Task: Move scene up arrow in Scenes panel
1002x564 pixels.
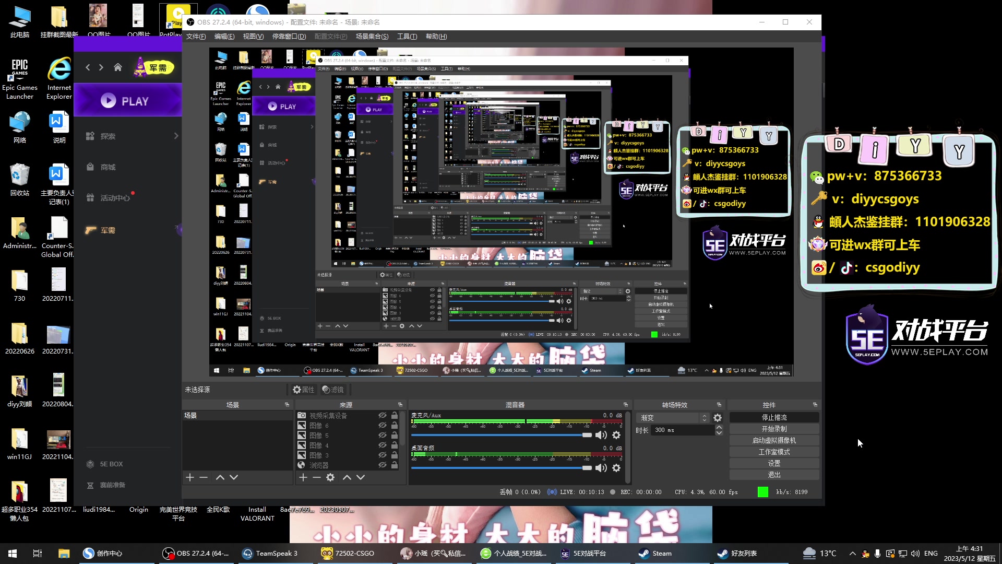Action: tap(220, 477)
